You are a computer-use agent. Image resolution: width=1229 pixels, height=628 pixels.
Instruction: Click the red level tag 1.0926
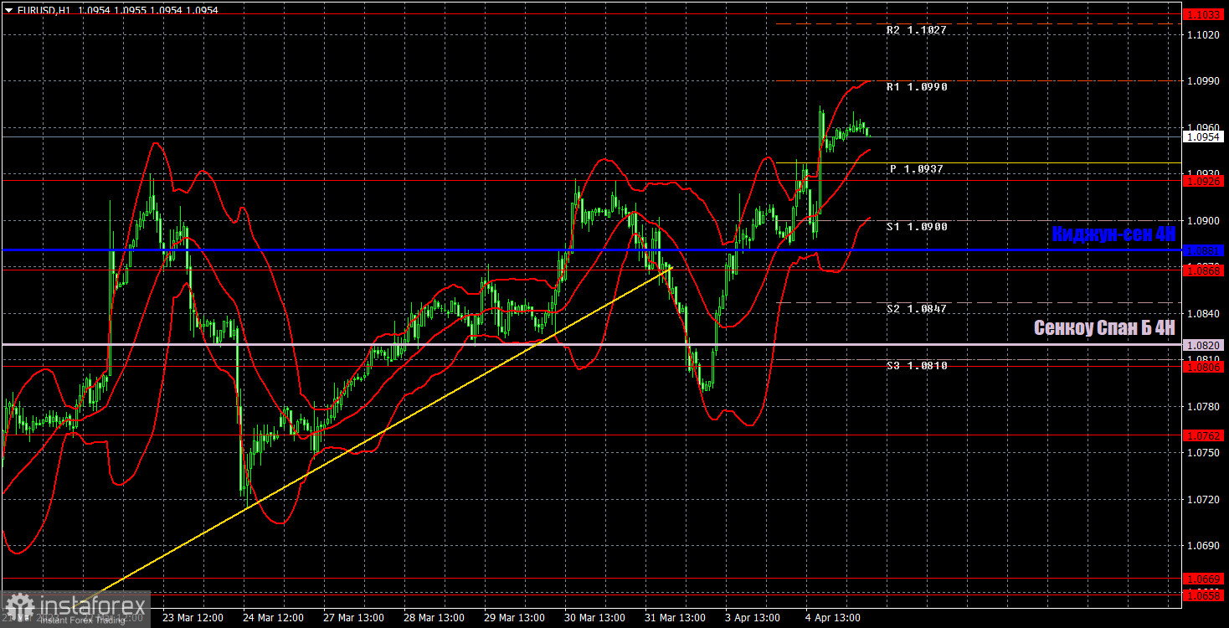pos(1205,180)
